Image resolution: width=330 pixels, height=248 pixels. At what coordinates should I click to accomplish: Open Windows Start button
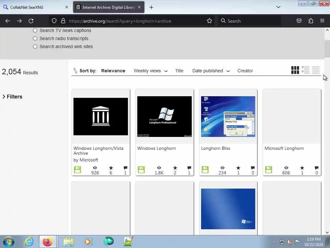click(9, 242)
